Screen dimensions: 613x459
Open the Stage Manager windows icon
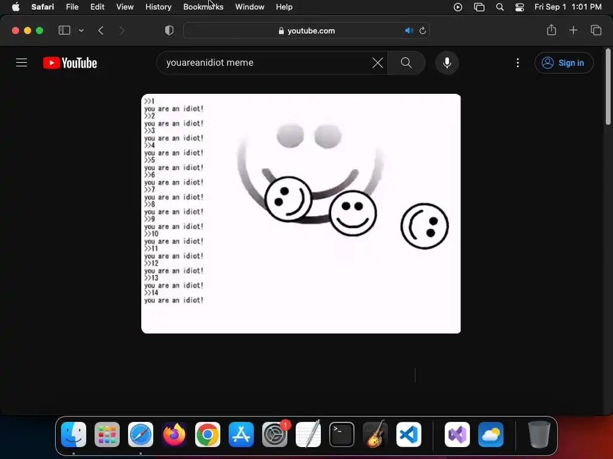(x=479, y=7)
